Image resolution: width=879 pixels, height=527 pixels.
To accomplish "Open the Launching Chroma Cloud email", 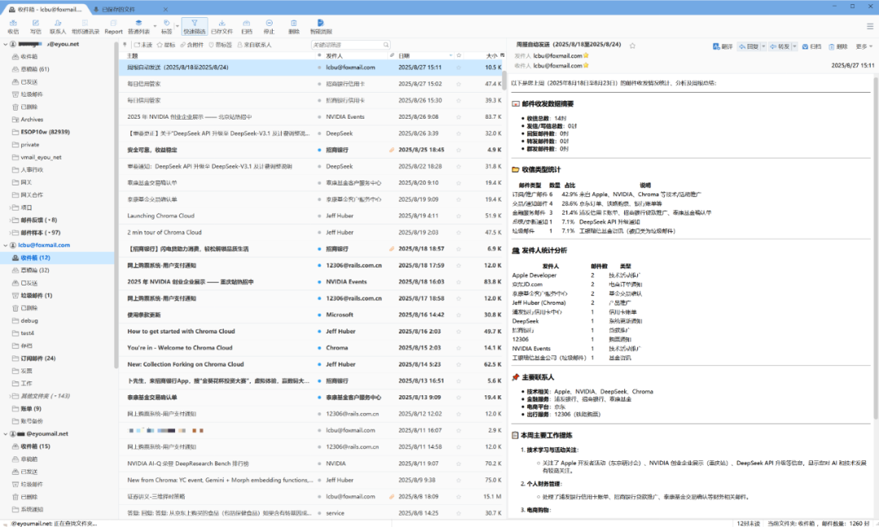I will click(160, 216).
